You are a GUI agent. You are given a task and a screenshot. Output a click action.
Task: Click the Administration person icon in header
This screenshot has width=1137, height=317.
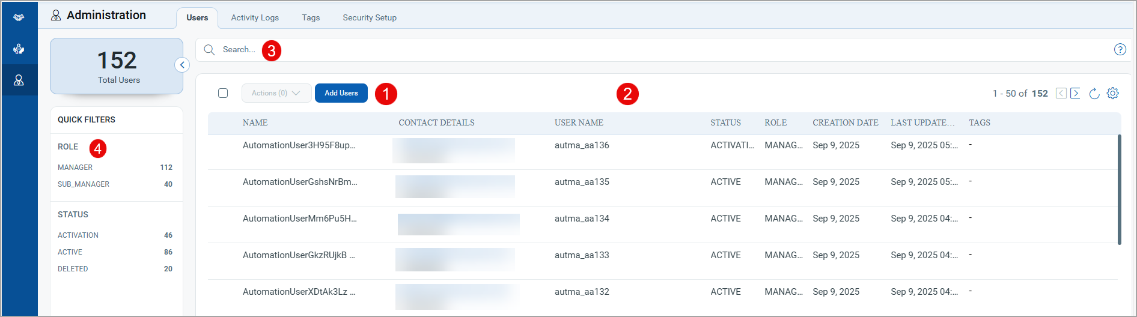pyautogui.click(x=56, y=15)
